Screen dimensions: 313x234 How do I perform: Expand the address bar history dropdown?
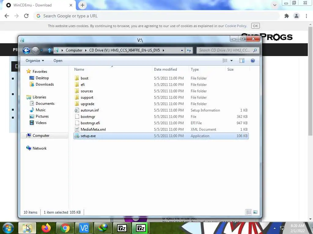[x=182, y=50]
